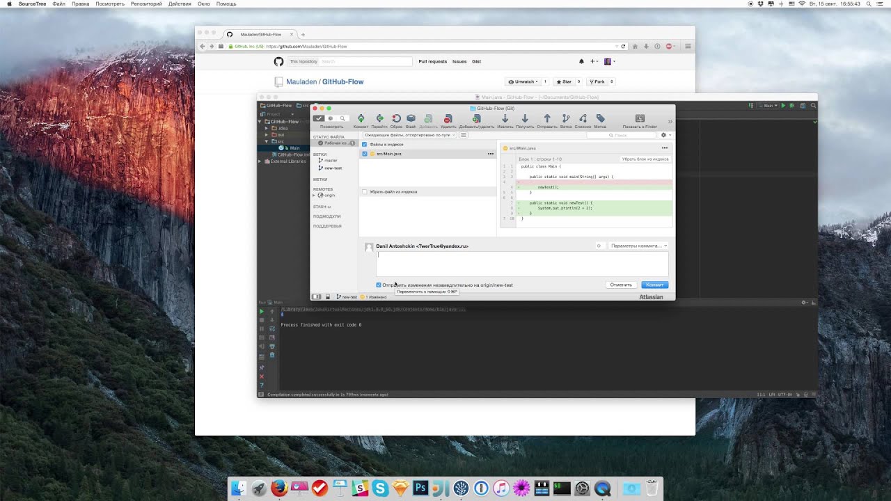The image size is (891, 501).
Task: Click the Star button on GitHub repo
Action: 563,81
